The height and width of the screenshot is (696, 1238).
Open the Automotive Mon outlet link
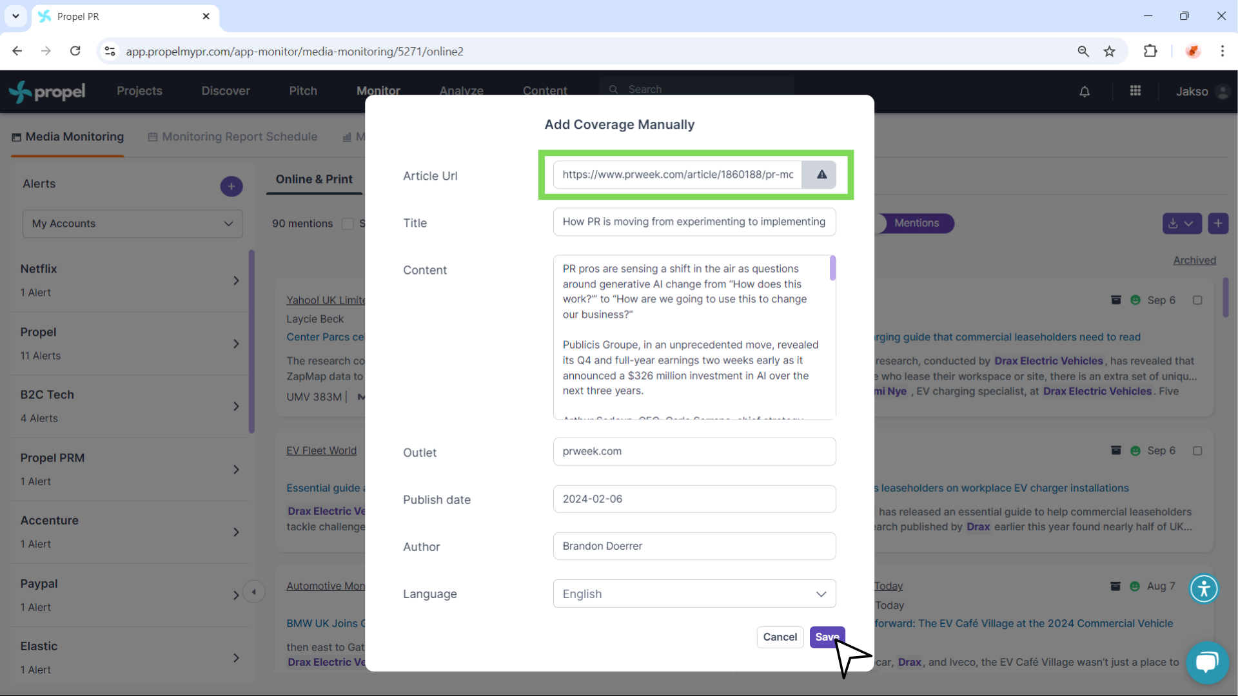coord(326,586)
